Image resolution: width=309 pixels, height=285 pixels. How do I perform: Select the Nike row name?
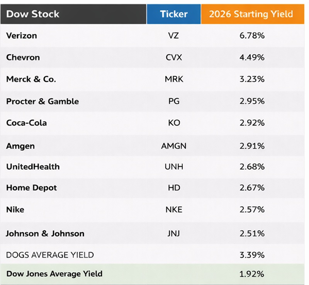[15, 210]
